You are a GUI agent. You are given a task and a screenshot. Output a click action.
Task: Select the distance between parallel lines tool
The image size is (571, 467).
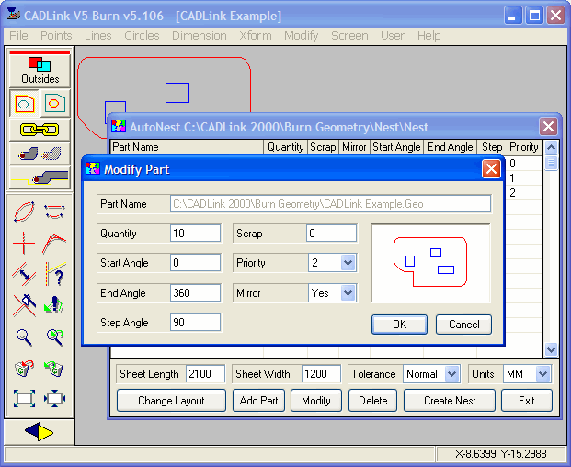tap(24, 274)
